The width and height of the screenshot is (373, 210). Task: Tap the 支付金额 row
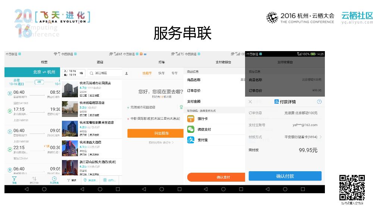tap(214, 101)
